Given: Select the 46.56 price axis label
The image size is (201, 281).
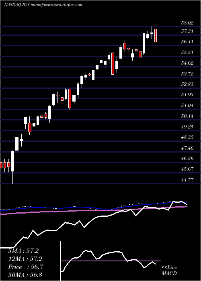Looking at the screenshot, I should [187, 159].
